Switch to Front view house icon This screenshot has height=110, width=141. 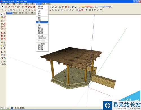click(92, 10)
